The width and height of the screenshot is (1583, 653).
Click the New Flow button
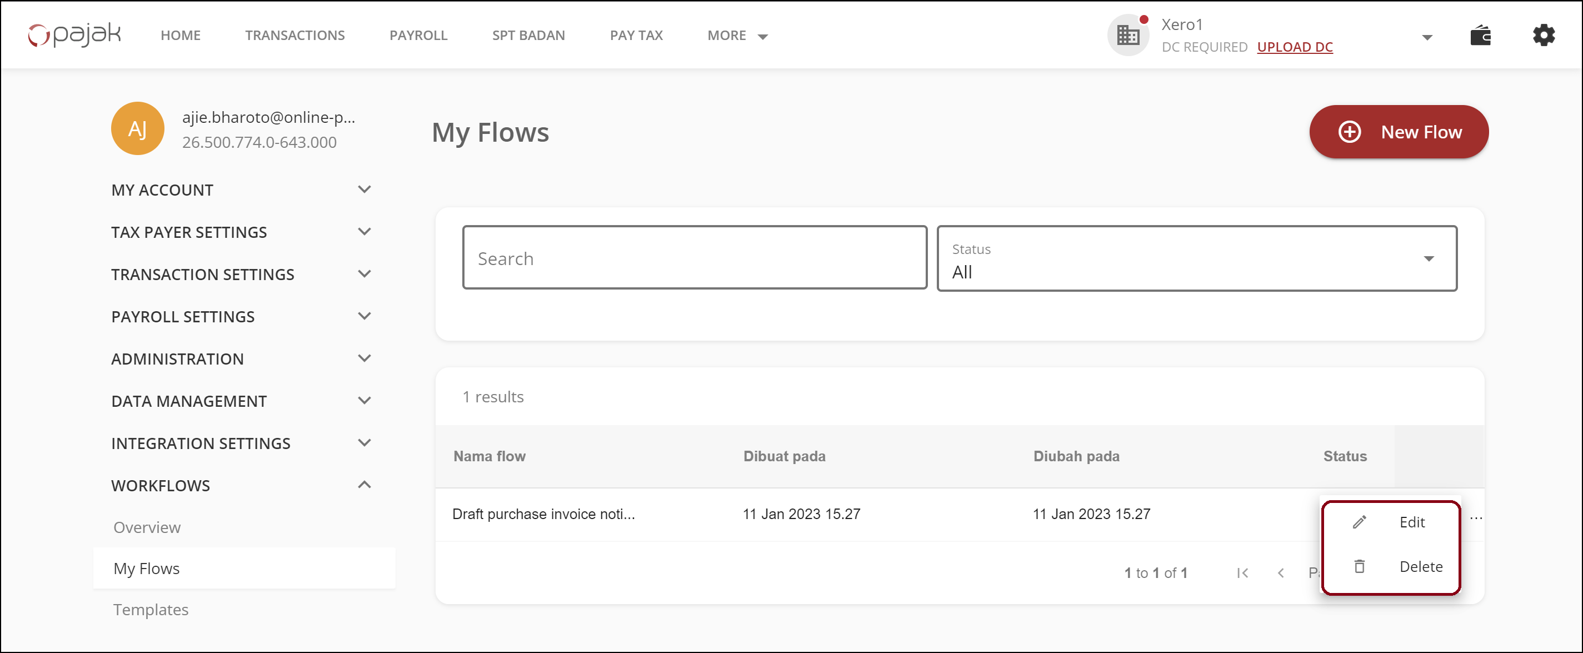(x=1398, y=132)
